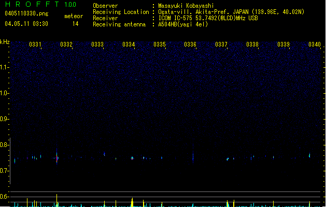Screen dimensions: 326x207
Task: Click the Receiving antenna label
Action: [119, 24]
